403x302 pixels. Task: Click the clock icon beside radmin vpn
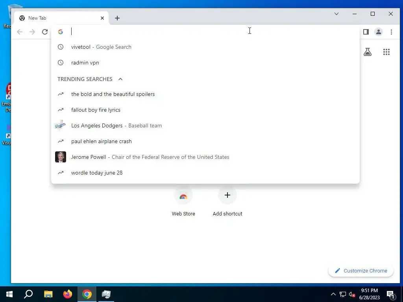[x=61, y=63]
